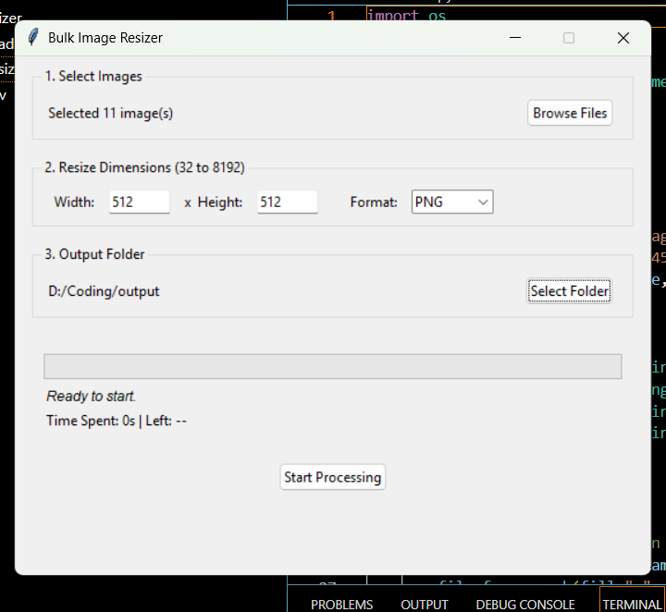Click the feather icon in the title bar
Image resolution: width=666 pixels, height=612 pixels.
click(32, 37)
